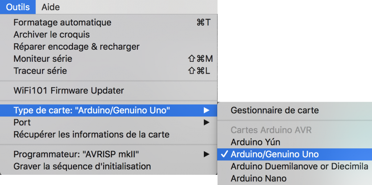The width and height of the screenshot is (372, 185).
Task: Click Programmateur: "AVRISP mkII" entry
Action: (x=76, y=154)
